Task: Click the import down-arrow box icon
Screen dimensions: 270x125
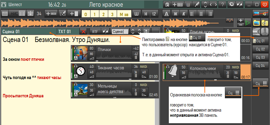Action: point(30,14)
